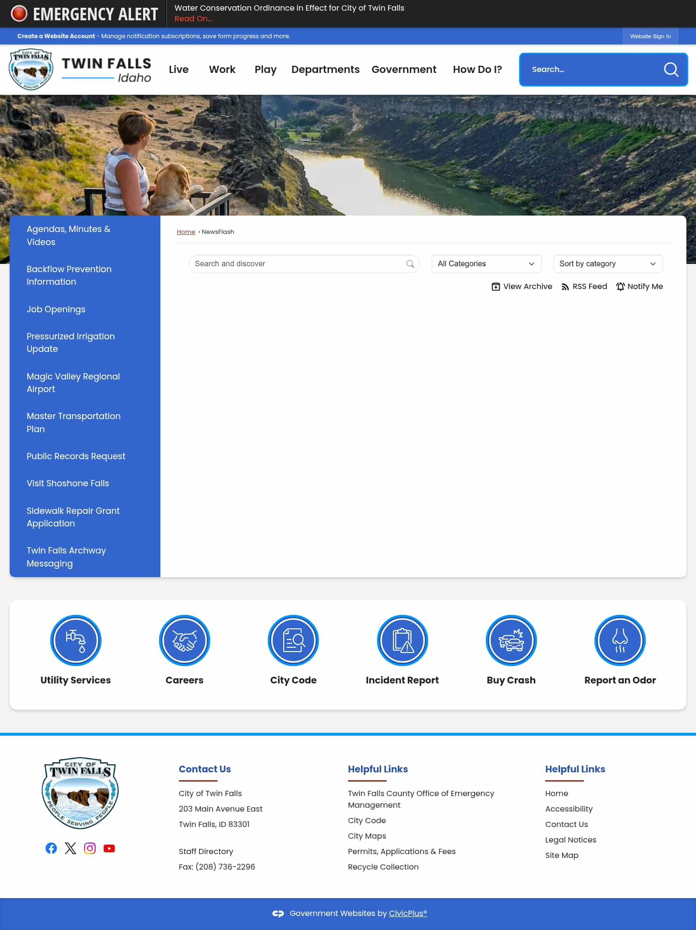The height and width of the screenshot is (930, 696).
Task: Open the CivicPlus footer link
Action: click(x=408, y=913)
